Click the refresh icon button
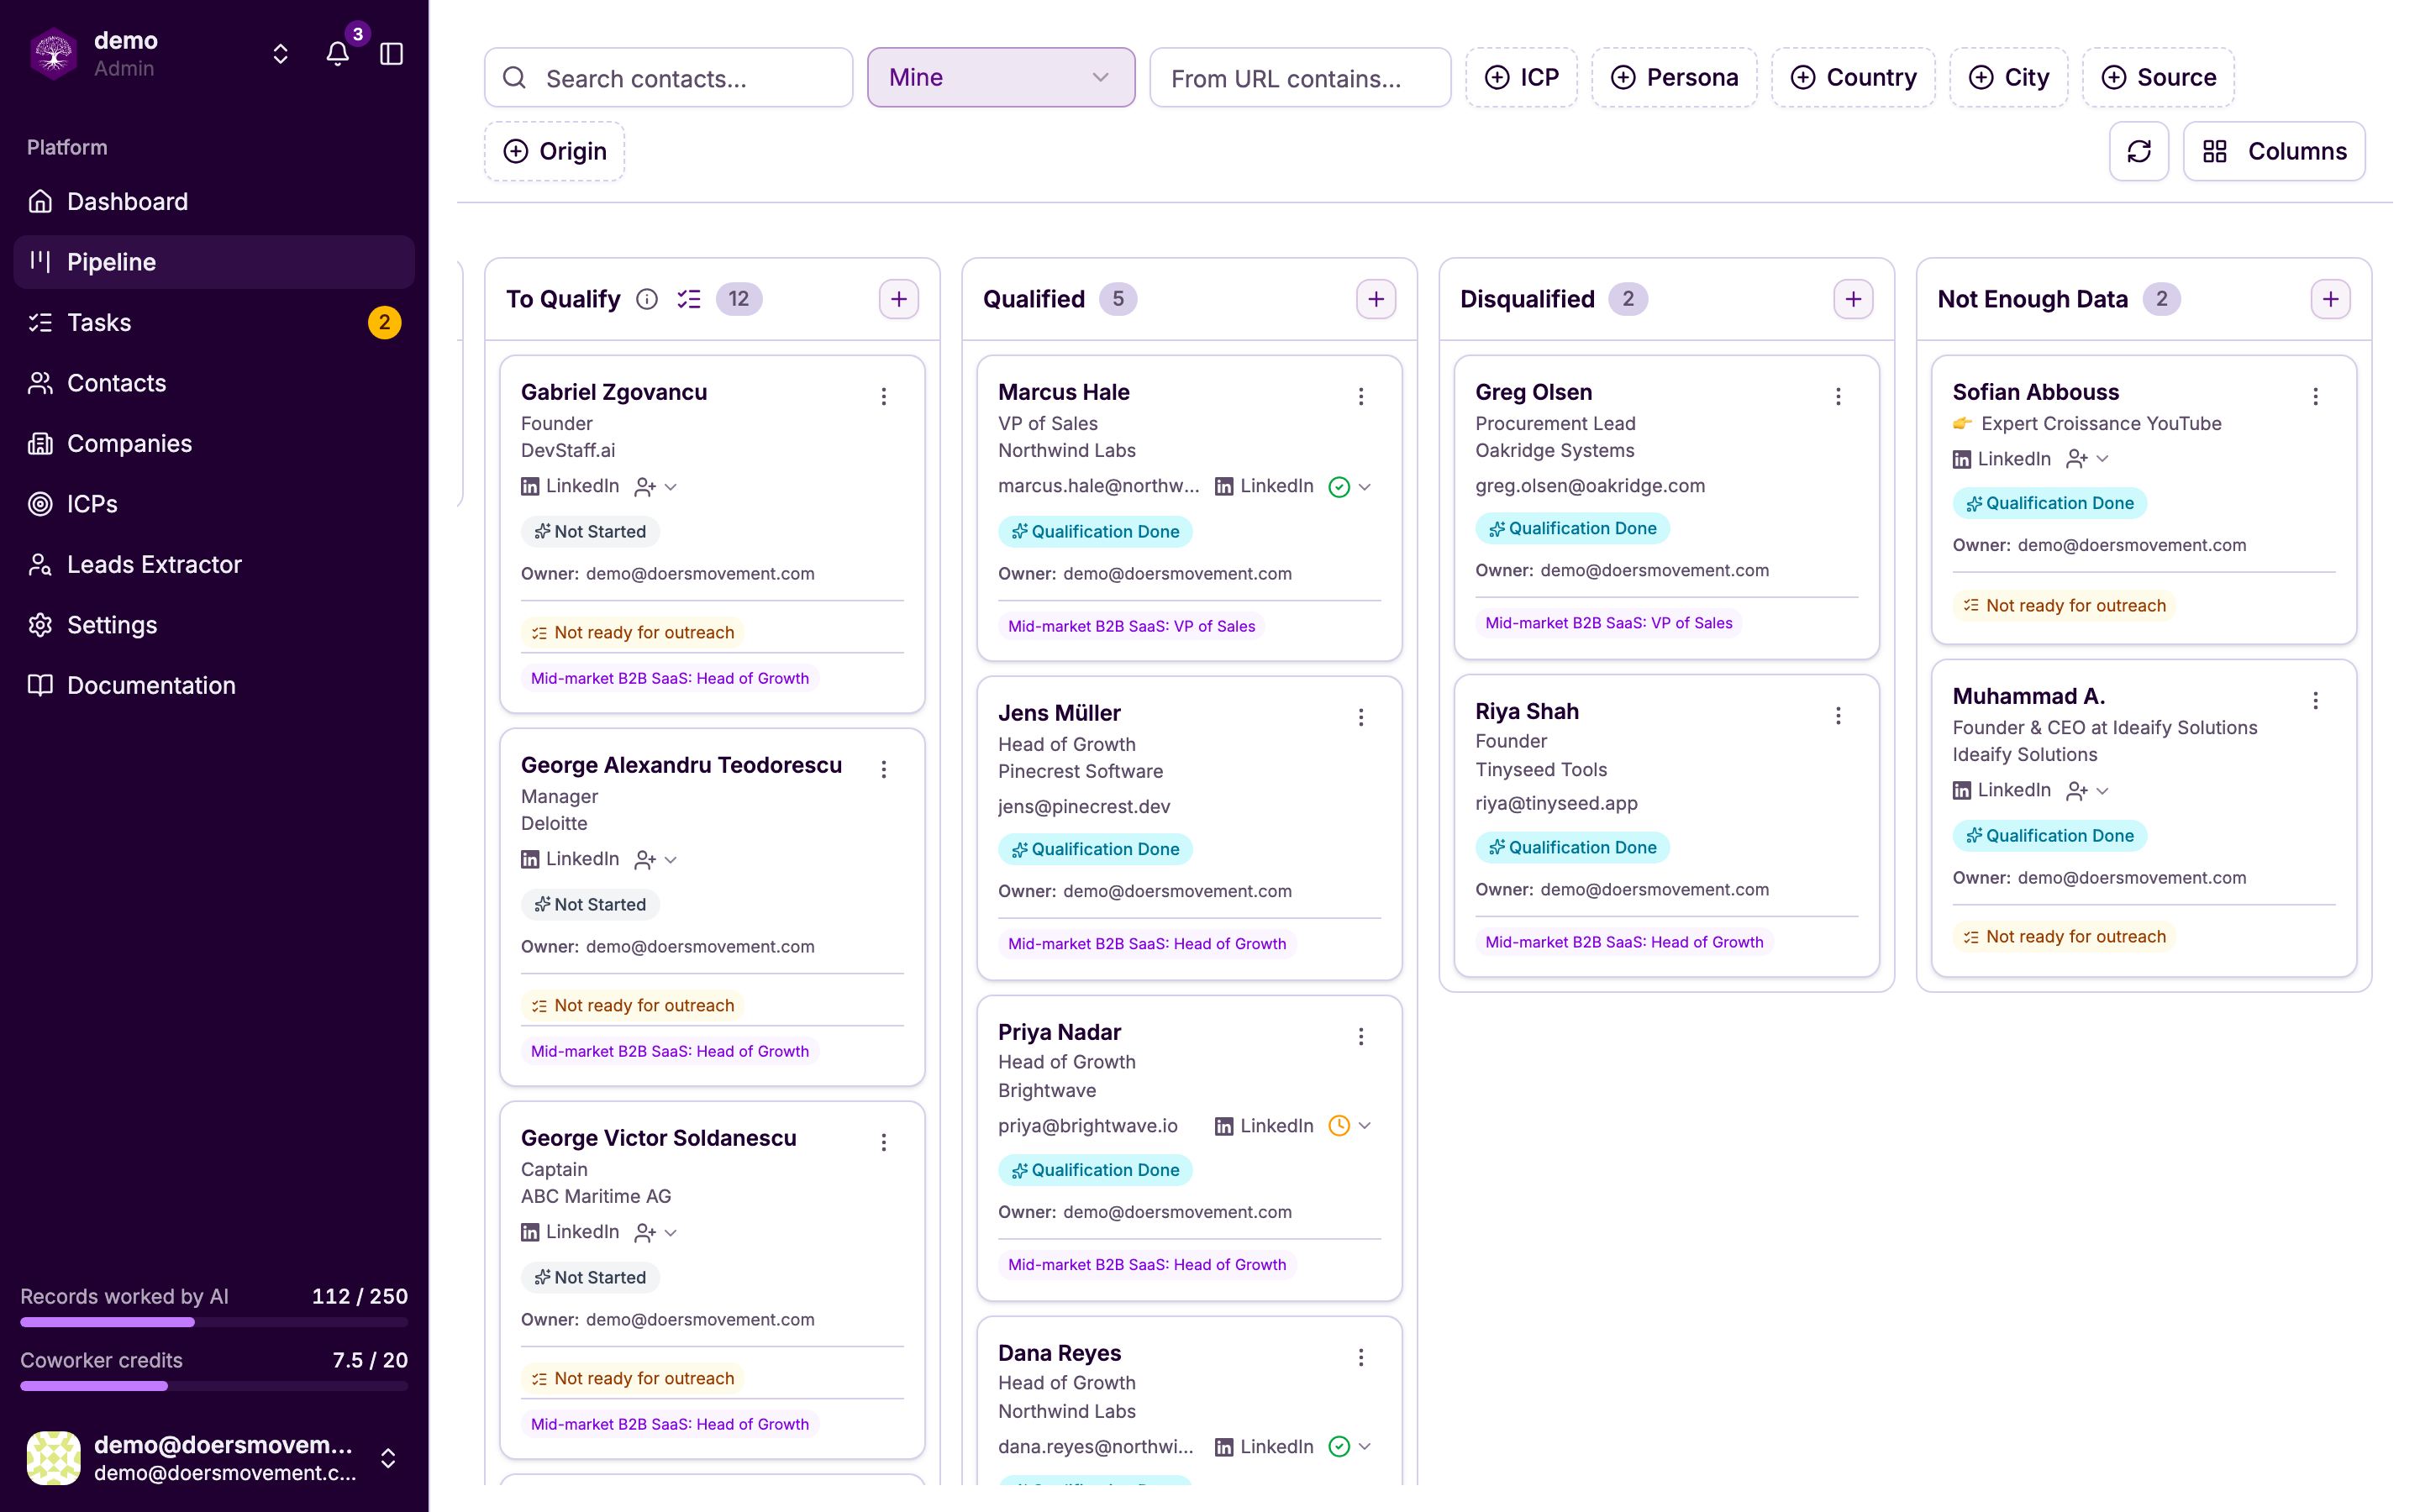This screenshot has width=2420, height=1512. pyautogui.click(x=2139, y=151)
